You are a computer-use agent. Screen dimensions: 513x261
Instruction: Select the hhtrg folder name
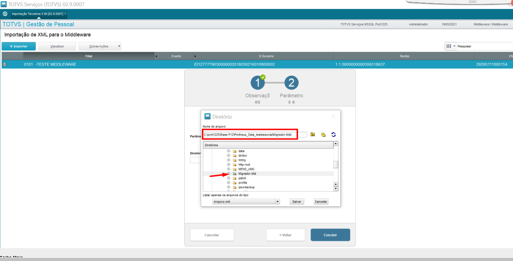(242, 160)
